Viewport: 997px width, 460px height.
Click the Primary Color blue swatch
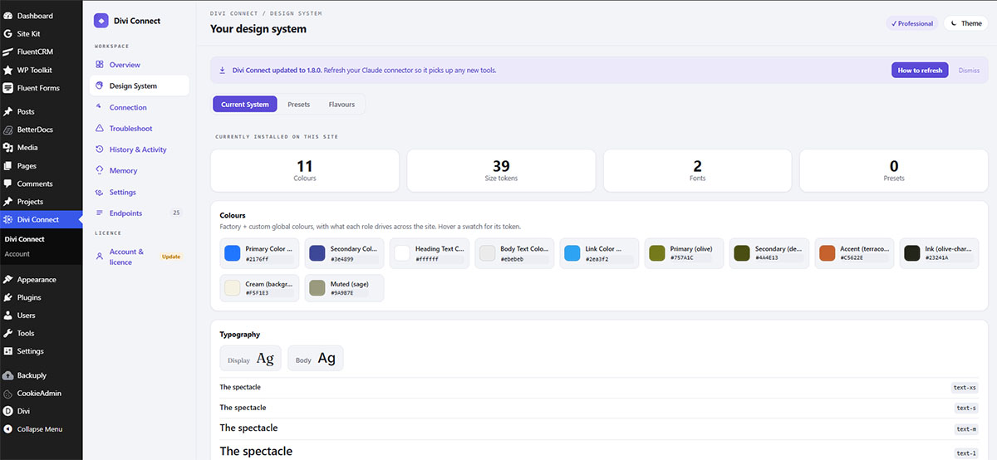233,253
